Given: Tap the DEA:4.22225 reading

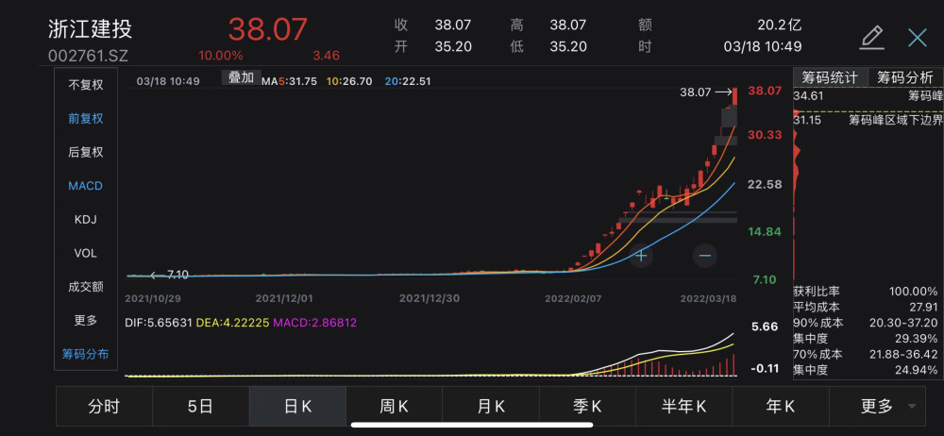Looking at the screenshot, I should (233, 323).
